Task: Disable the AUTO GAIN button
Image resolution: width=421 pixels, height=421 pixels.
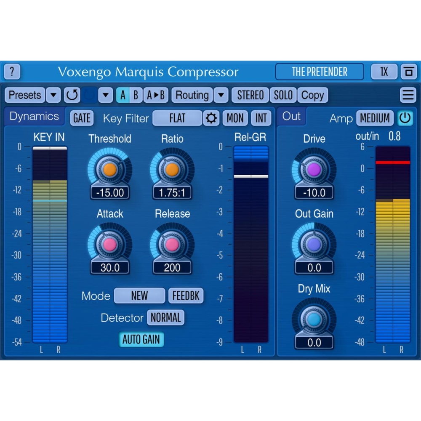Action: 141,339
